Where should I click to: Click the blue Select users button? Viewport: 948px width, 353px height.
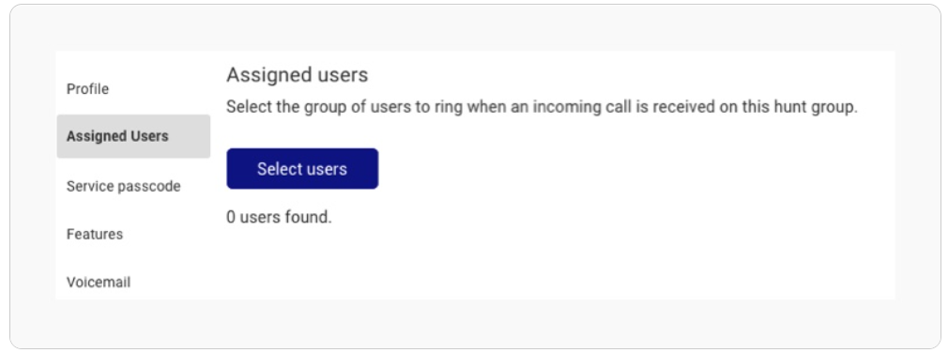[x=302, y=169]
